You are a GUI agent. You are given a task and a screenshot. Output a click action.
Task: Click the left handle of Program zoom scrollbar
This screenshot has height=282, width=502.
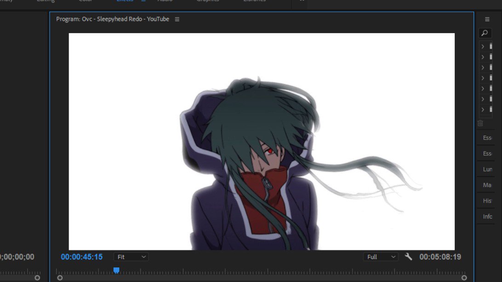[60, 278]
